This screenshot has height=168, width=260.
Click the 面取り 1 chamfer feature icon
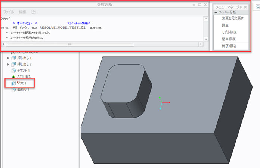tap(14, 90)
